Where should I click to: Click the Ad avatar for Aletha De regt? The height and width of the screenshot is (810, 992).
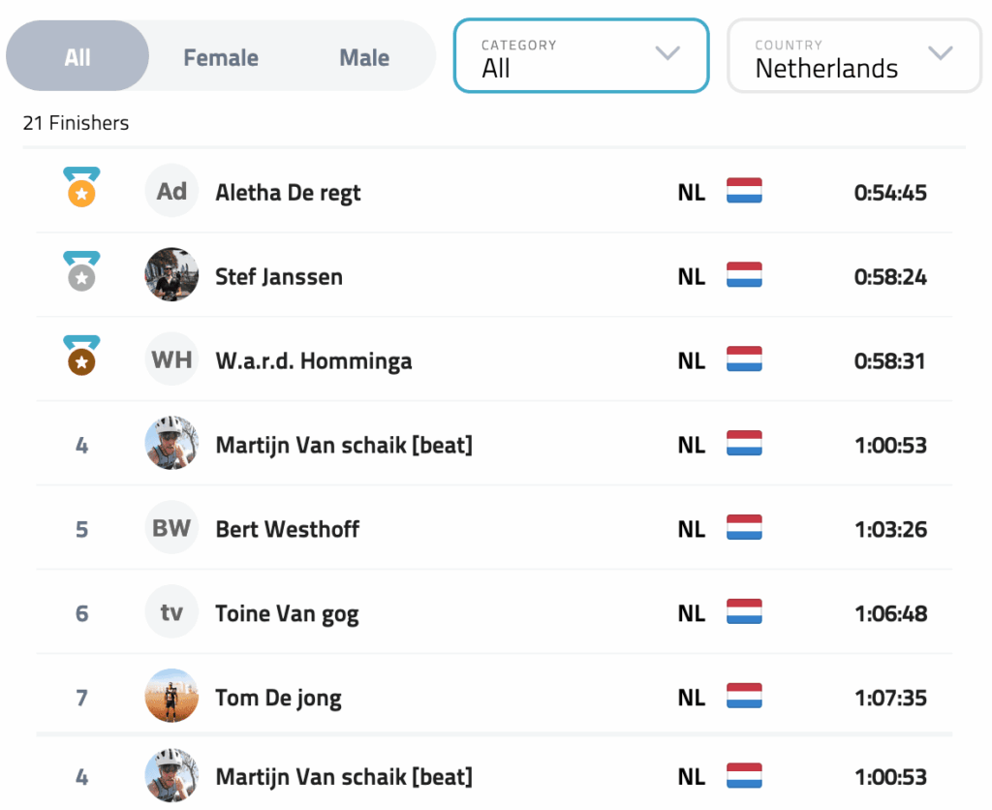171,191
